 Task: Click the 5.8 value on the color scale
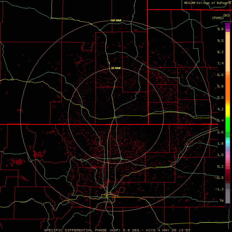[220, 86]
